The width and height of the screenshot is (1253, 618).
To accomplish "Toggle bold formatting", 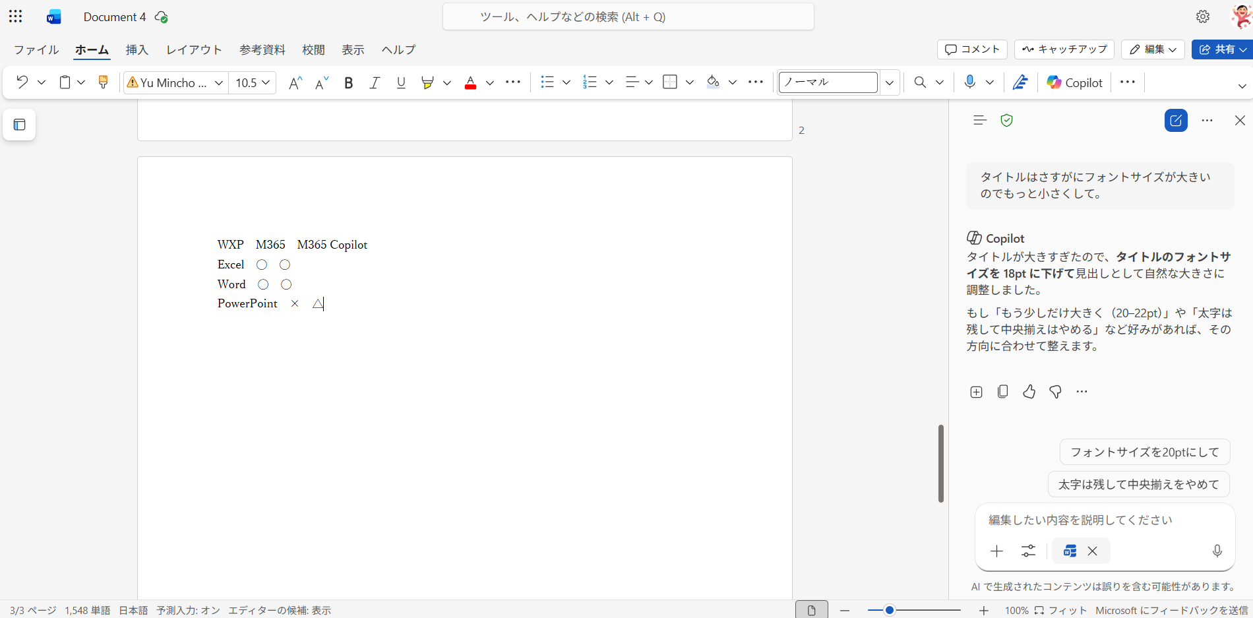I will click(x=349, y=82).
